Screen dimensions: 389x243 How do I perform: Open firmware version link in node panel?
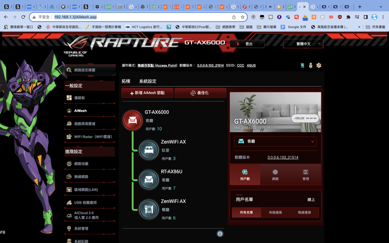coord(283,158)
